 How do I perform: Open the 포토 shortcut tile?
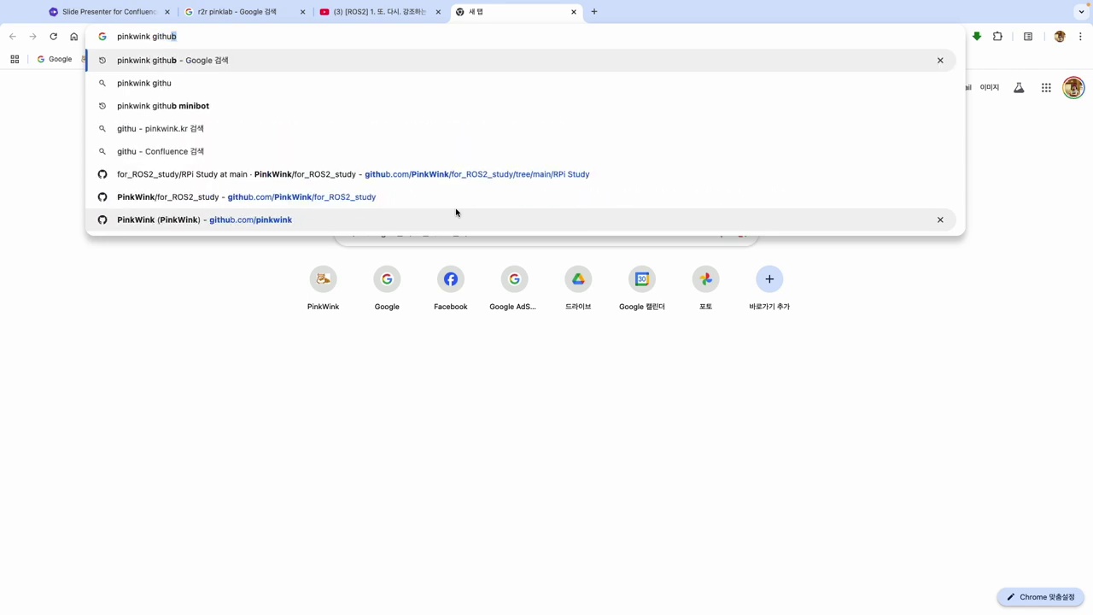(705, 289)
